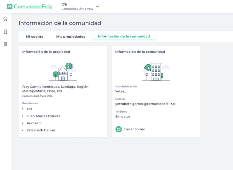
Task: Click the house illustration with info bubble
Action: pos(63,72)
